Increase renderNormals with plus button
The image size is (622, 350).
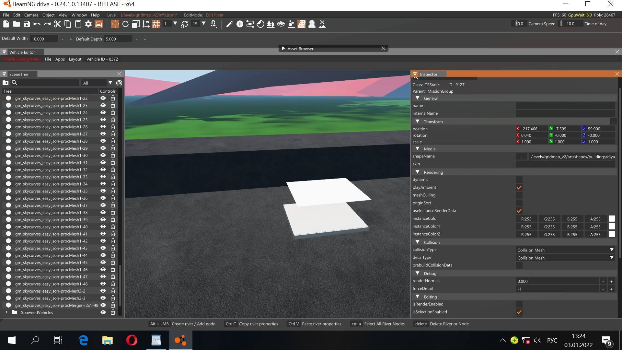[611, 281]
